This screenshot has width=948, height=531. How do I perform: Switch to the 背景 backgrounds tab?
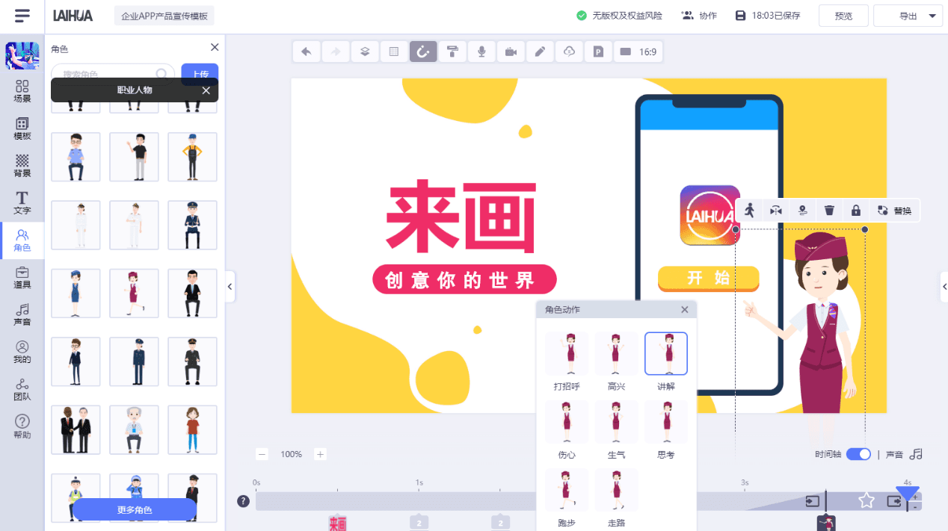pyautogui.click(x=22, y=164)
